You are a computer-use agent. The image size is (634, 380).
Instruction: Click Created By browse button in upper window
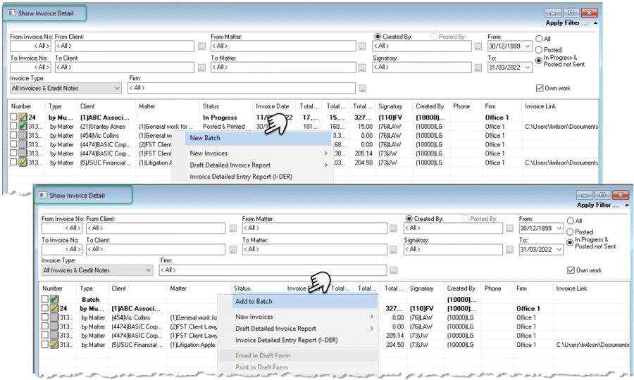(x=478, y=46)
